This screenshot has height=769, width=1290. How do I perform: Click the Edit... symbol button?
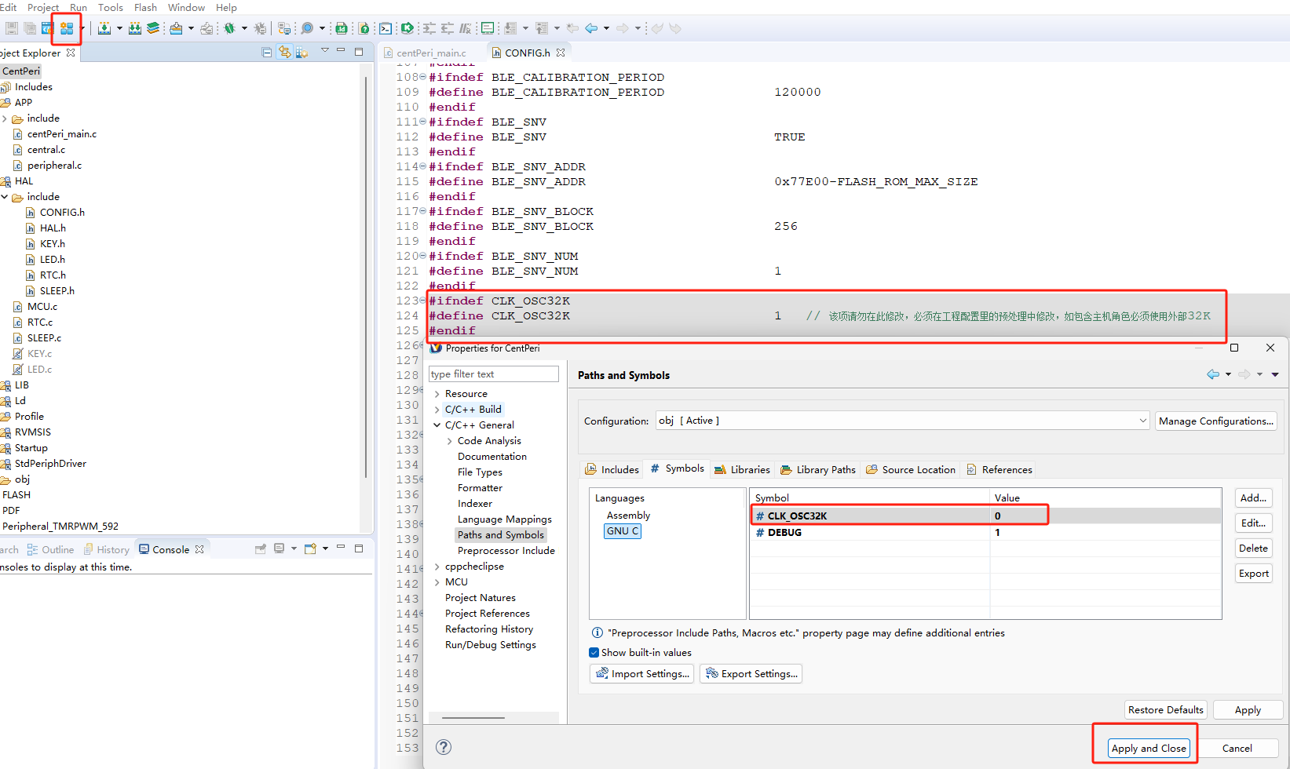click(1253, 523)
